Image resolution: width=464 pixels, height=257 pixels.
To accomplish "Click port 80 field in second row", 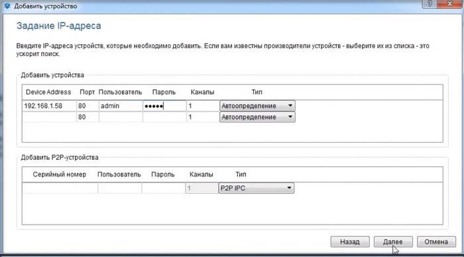I will point(87,117).
